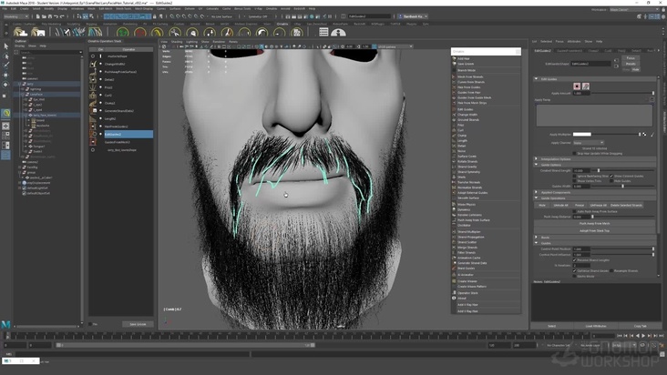The width and height of the screenshot is (667, 375).
Task: Select the Larry_face_hairs node in the Outliner
Action: [x=45, y=116]
